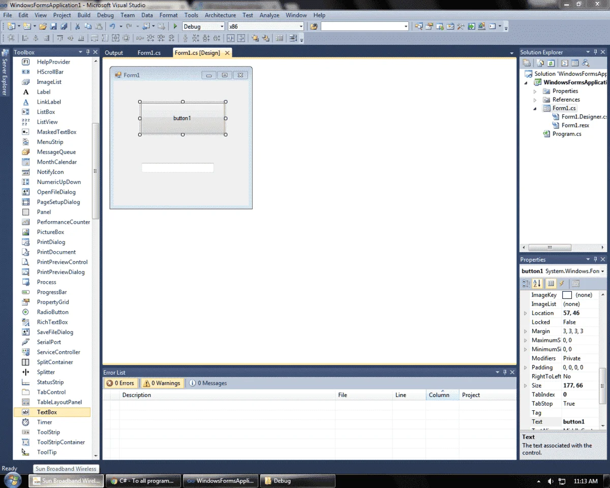The height and width of the screenshot is (488, 610).
Task: Switch to the Form1.cs code tab
Action: pos(149,52)
